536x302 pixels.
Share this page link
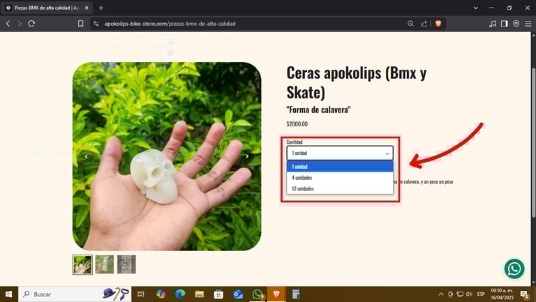[424, 24]
